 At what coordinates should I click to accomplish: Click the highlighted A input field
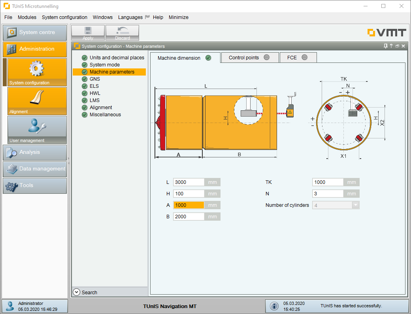point(189,205)
